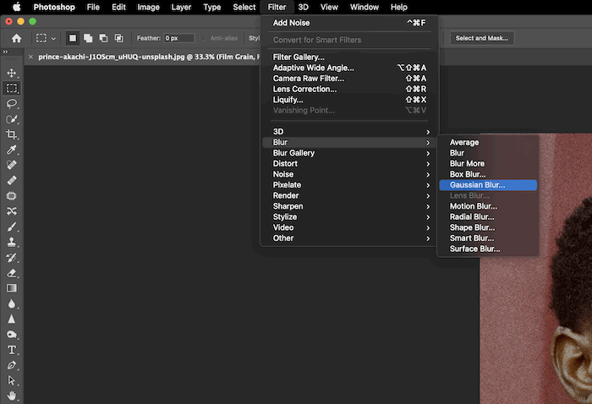The width and height of the screenshot is (592, 404).
Task: Select the Crop tool
Action: [12, 134]
